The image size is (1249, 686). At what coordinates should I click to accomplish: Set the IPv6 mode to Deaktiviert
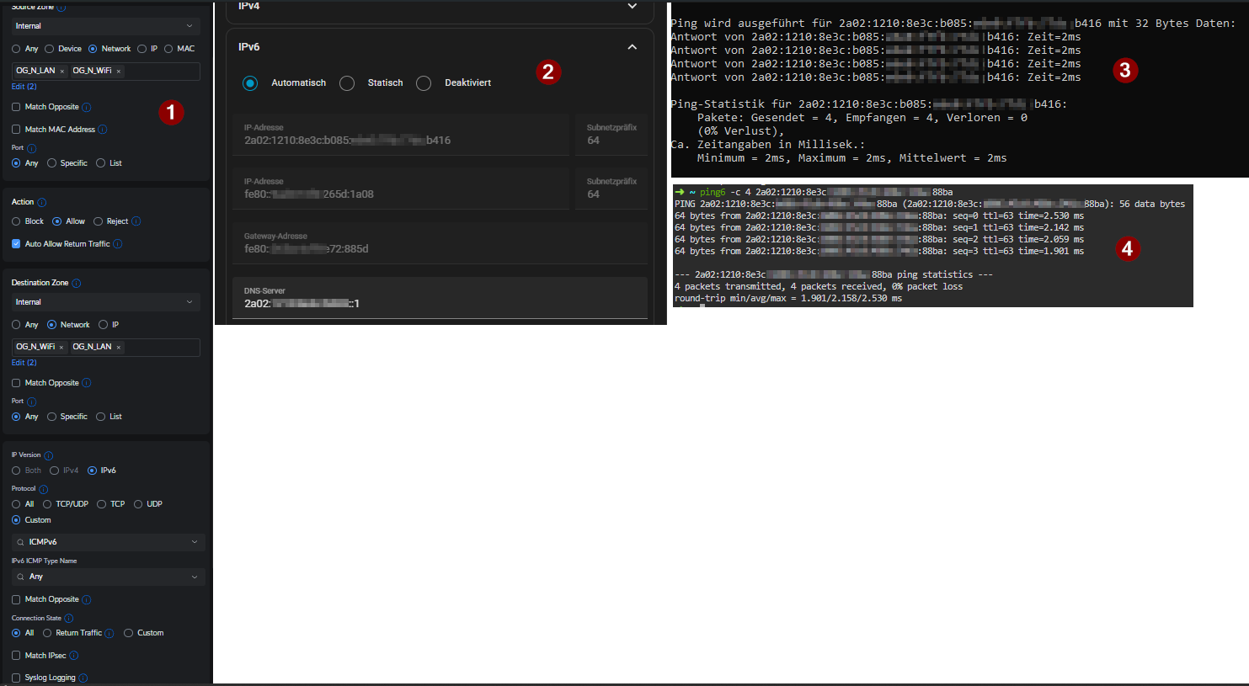[424, 83]
